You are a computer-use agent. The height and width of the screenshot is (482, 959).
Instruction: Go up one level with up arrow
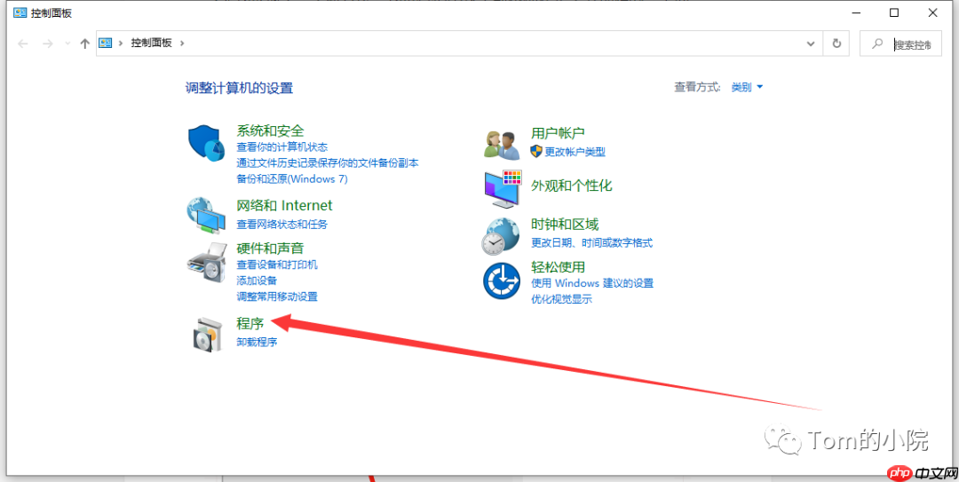[85, 43]
